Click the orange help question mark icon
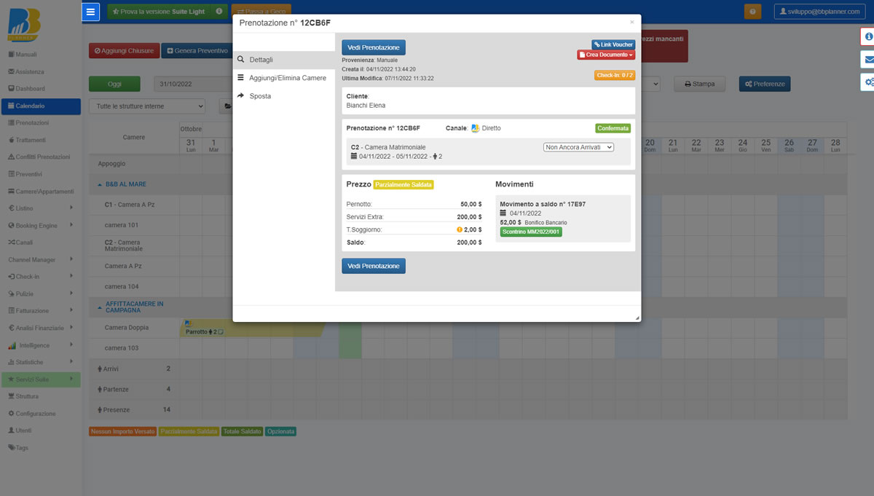Viewport: 874px width, 496px height. coord(752,12)
